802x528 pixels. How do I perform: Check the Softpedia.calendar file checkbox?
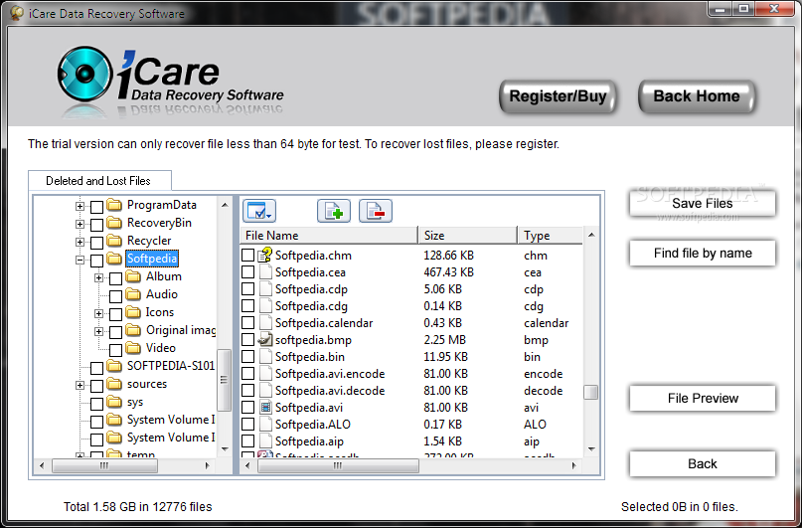coord(248,323)
